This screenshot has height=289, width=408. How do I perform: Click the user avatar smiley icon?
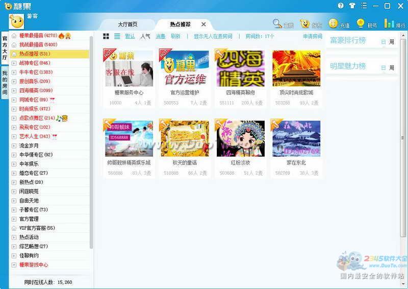coord(16,22)
